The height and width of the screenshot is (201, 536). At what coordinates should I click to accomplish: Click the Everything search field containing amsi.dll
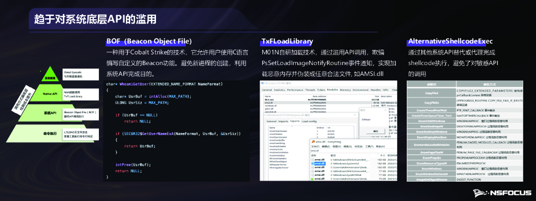(x=354, y=151)
